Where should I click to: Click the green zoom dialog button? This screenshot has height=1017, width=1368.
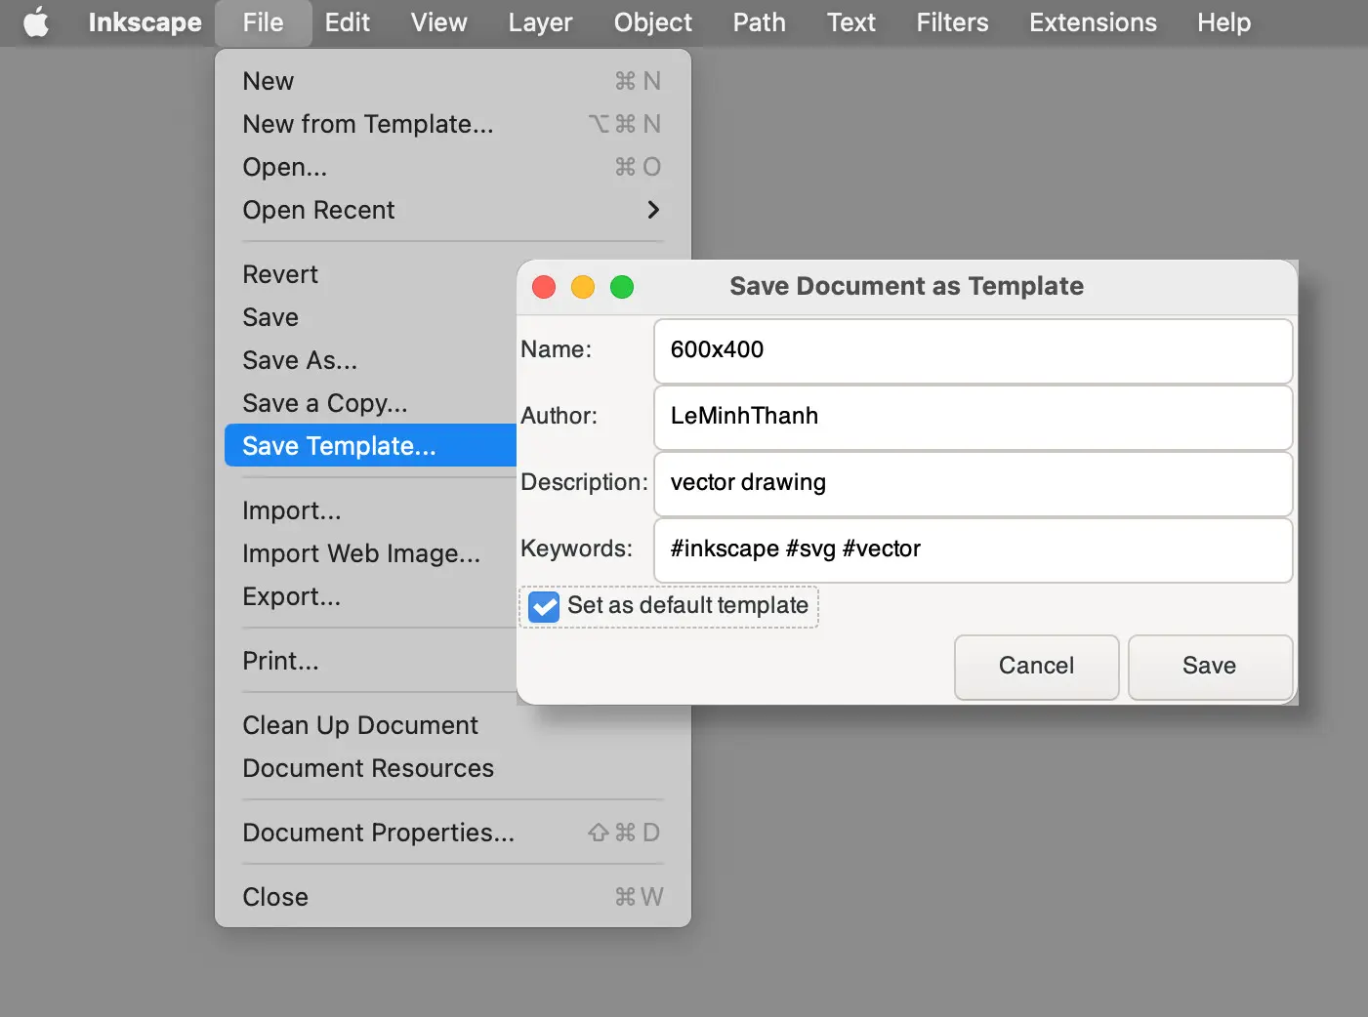622,287
